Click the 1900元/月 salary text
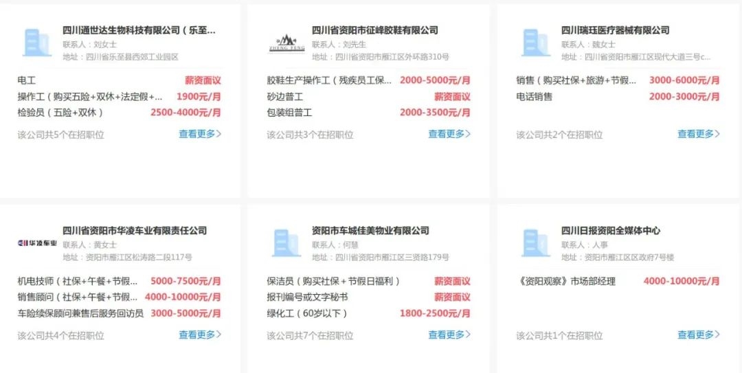Viewport: 742px width, 373px height. click(x=199, y=97)
